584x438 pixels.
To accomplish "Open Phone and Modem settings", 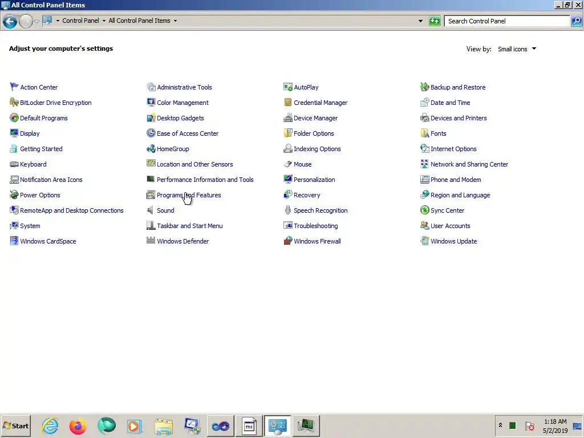I will click(x=456, y=180).
